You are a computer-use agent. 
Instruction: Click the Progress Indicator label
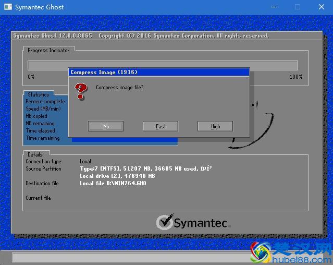(48, 50)
